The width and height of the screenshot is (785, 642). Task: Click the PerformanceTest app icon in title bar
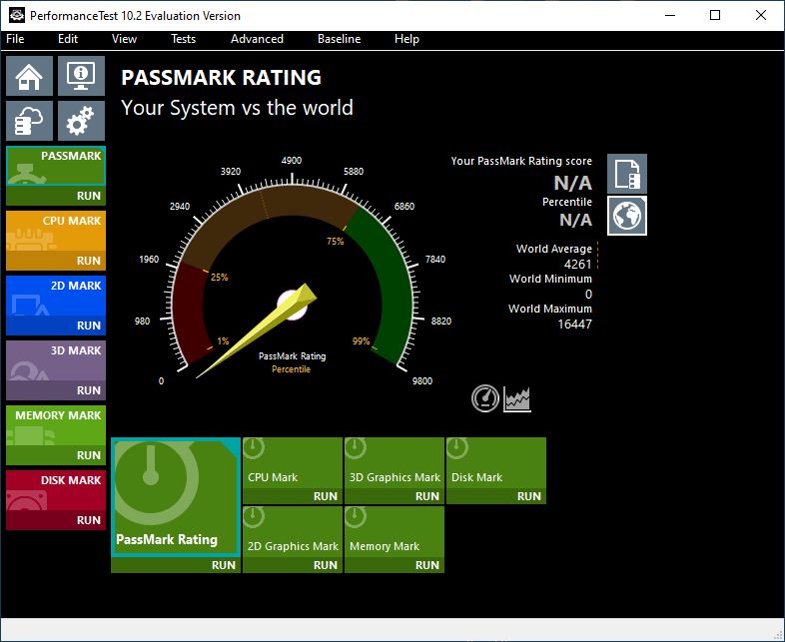pyautogui.click(x=17, y=16)
